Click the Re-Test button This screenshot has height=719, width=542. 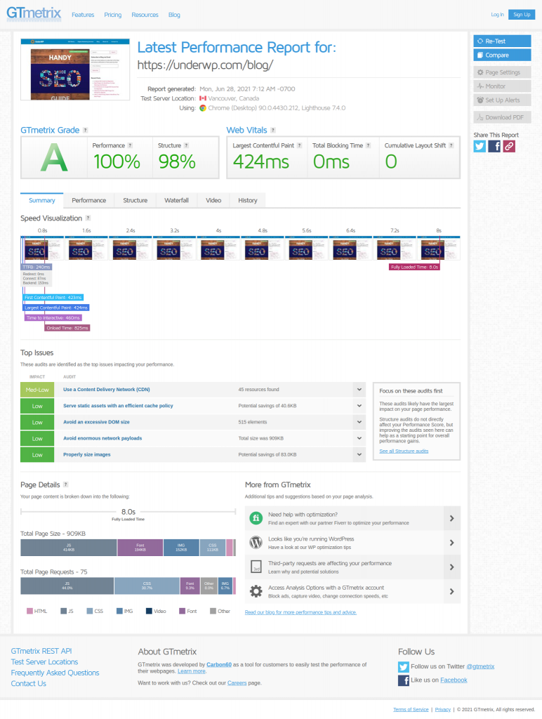(502, 41)
